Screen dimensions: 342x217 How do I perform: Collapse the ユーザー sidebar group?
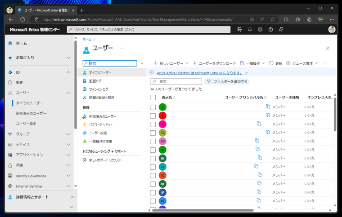click(x=68, y=93)
